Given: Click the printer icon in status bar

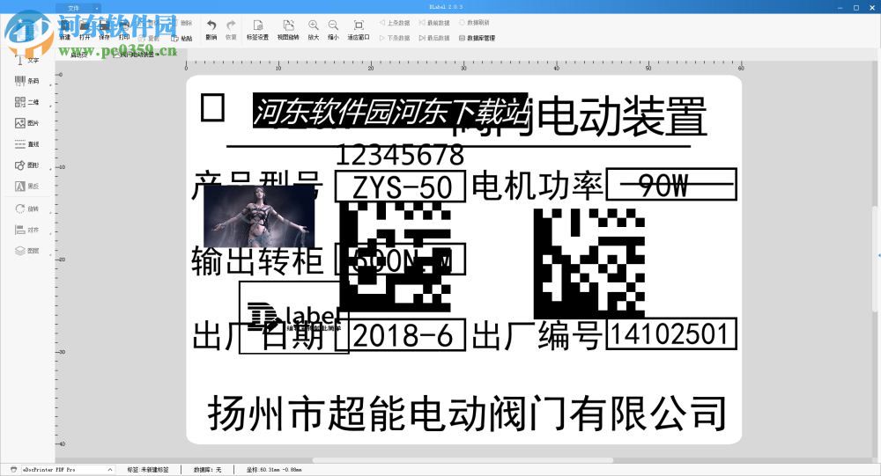Looking at the screenshot, I should tap(13, 469).
